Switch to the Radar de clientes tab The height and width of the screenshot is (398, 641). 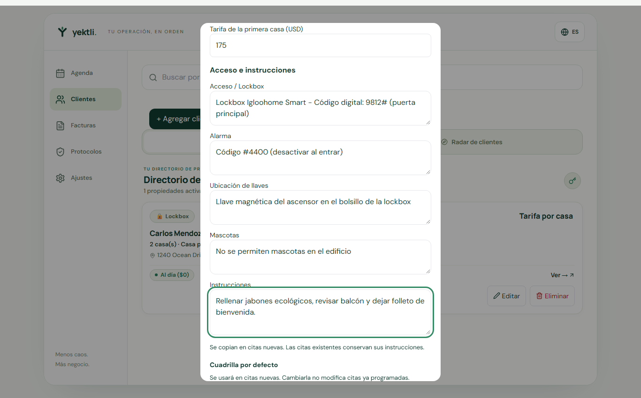(x=472, y=142)
